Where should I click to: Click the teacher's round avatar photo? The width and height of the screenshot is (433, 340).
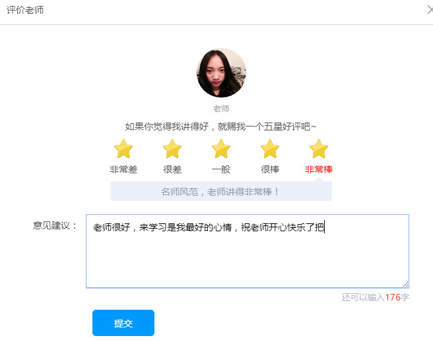point(221,72)
